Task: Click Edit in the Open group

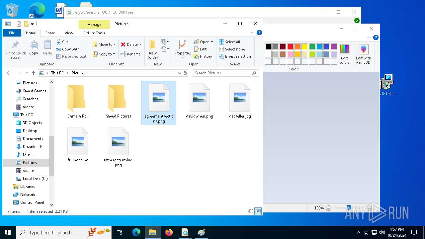Action: [200, 49]
